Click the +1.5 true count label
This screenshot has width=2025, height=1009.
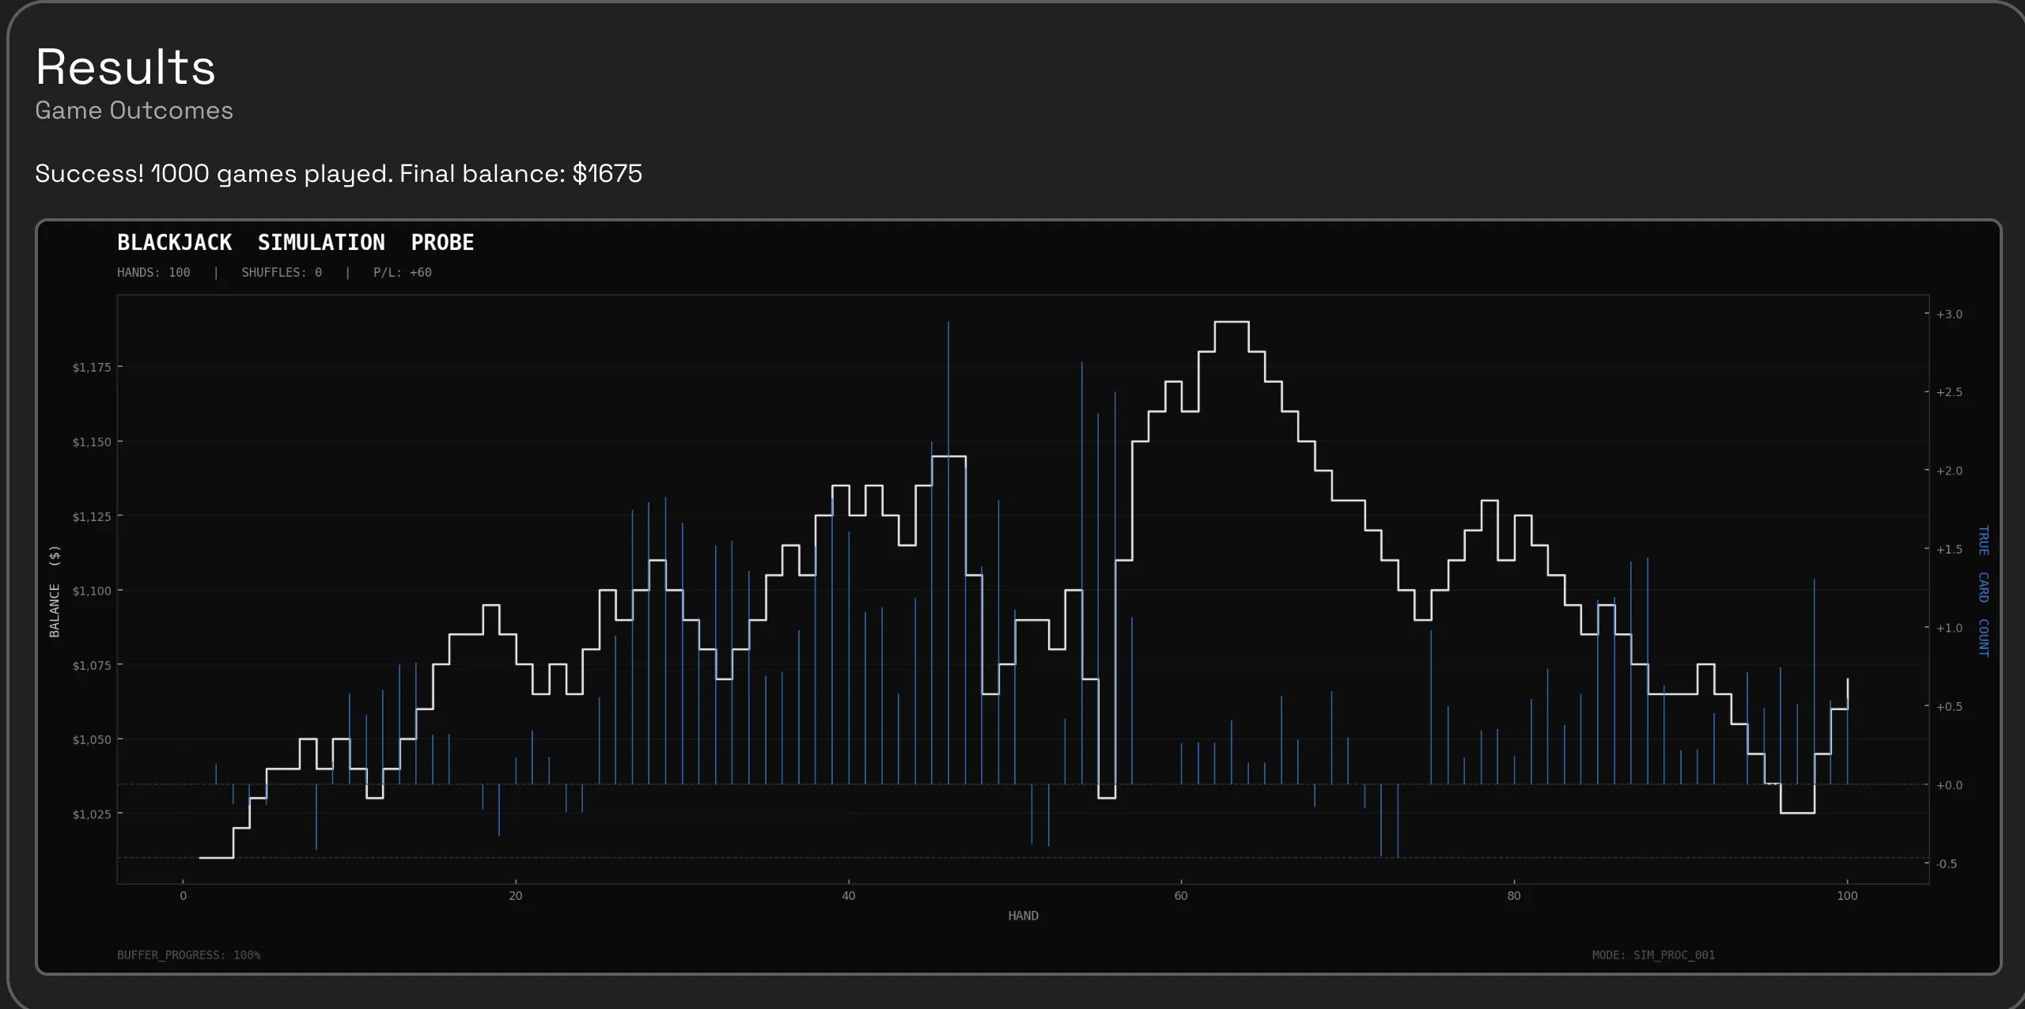tap(1949, 549)
